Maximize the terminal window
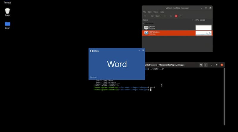Viewport: 238px width, 132px height. click(217, 65)
